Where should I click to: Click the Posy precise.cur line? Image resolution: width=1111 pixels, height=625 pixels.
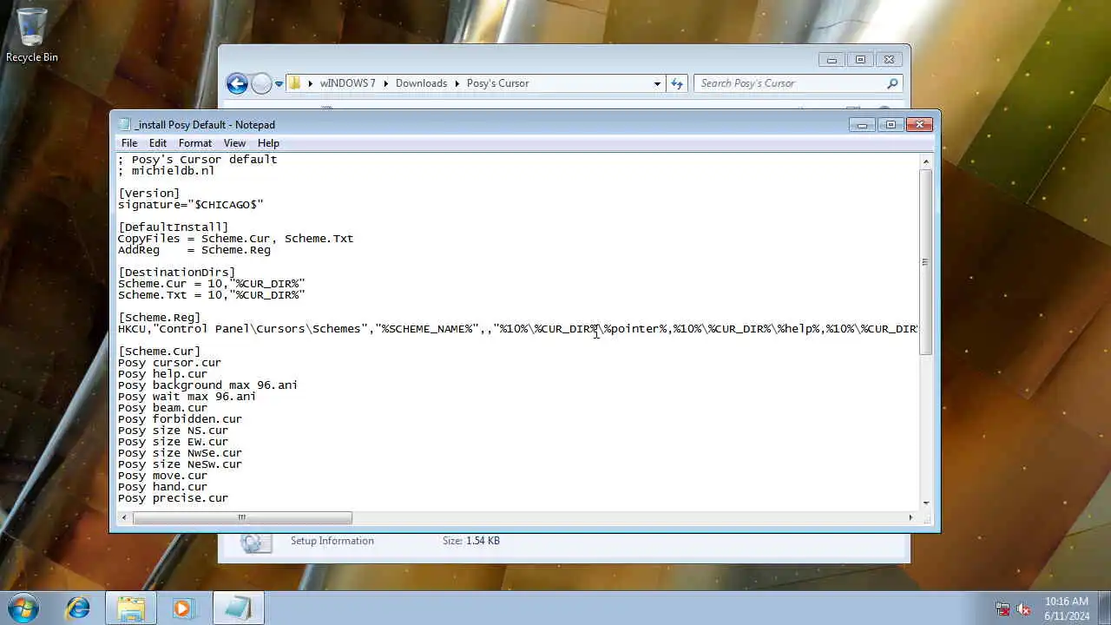click(x=174, y=498)
